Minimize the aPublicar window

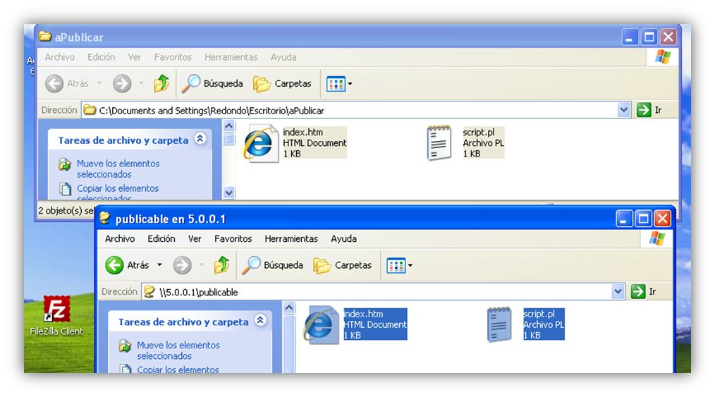630,37
